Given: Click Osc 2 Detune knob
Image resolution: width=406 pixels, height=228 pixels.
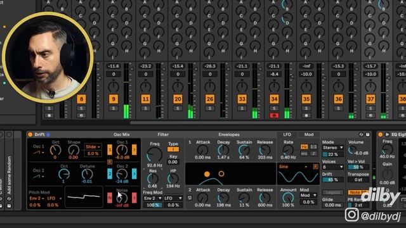Looking at the screenshot, I should tap(87, 174).
